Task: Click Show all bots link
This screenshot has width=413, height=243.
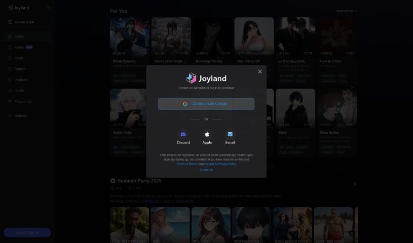Action: click(x=347, y=11)
